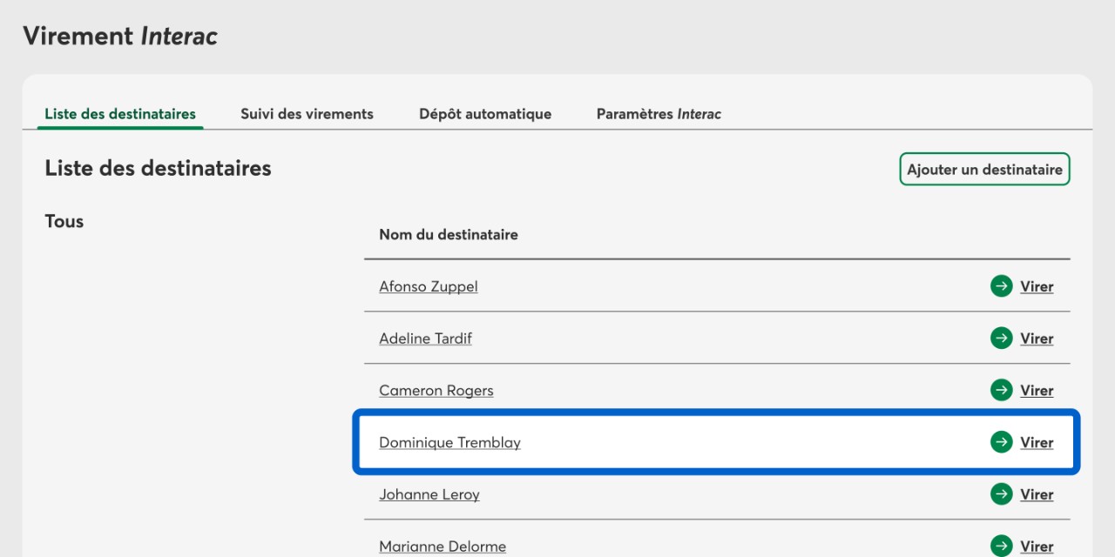
Task: Go to the Paramètres Interac tab
Action: (658, 114)
